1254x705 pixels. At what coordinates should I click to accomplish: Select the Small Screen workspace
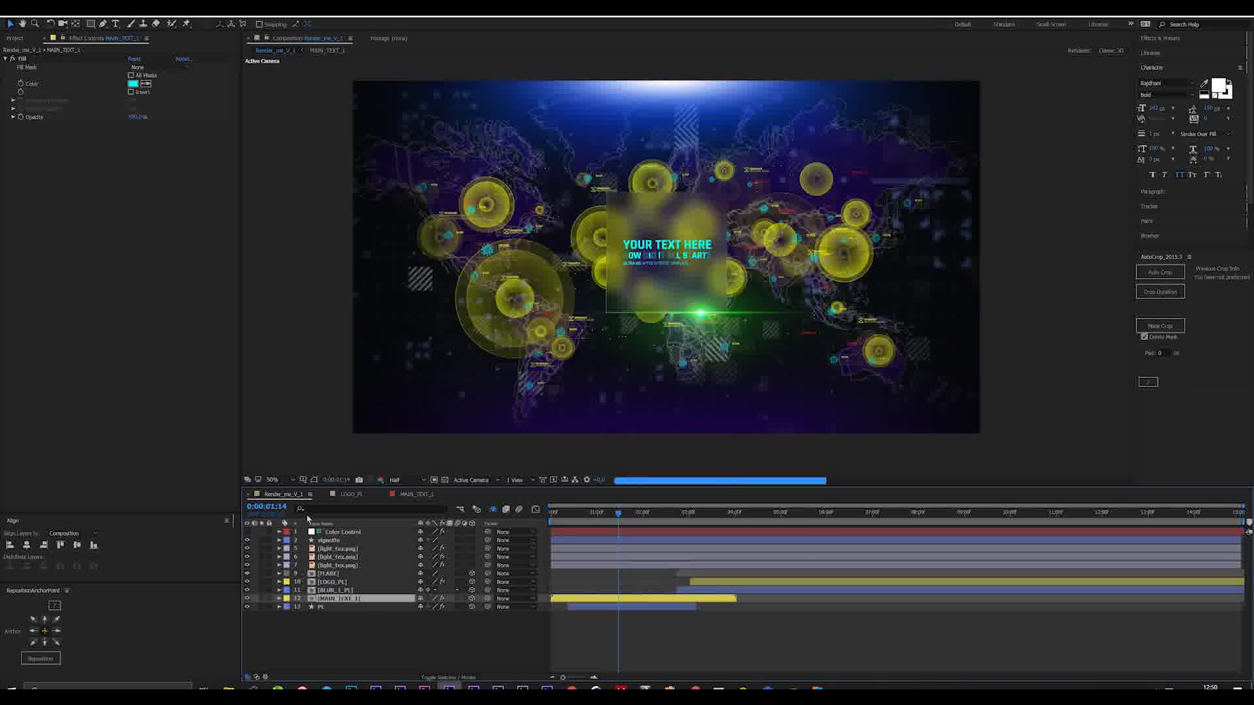pos(1051,25)
